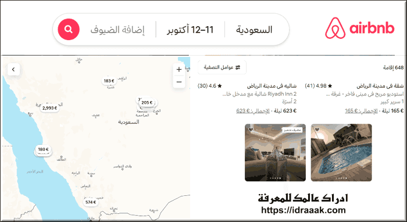
Task: Open the living room listing photo
Action: 275,152
